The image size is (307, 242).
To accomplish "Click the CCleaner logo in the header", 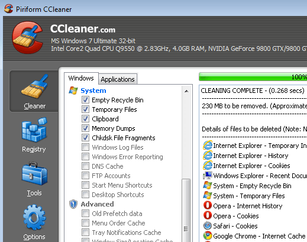I will (x=27, y=37).
